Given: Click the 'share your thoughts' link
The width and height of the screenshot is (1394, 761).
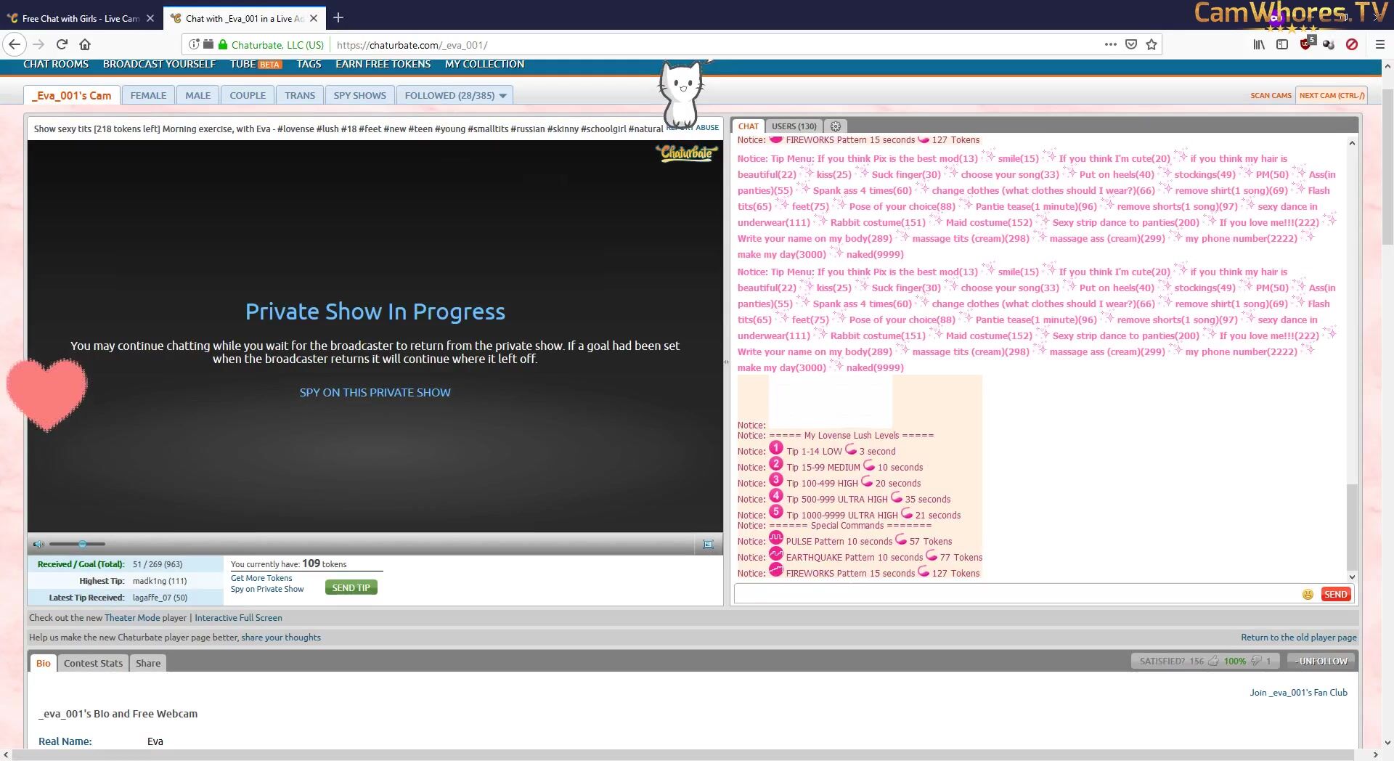Looking at the screenshot, I should point(281,638).
